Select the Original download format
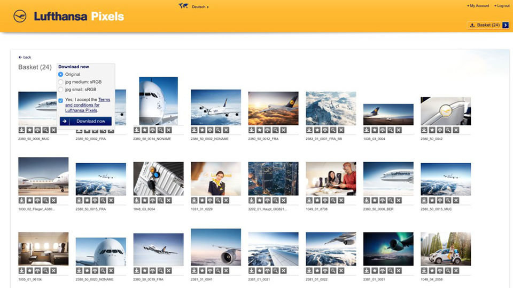Screen dimensions: 513x288 tap(60, 75)
